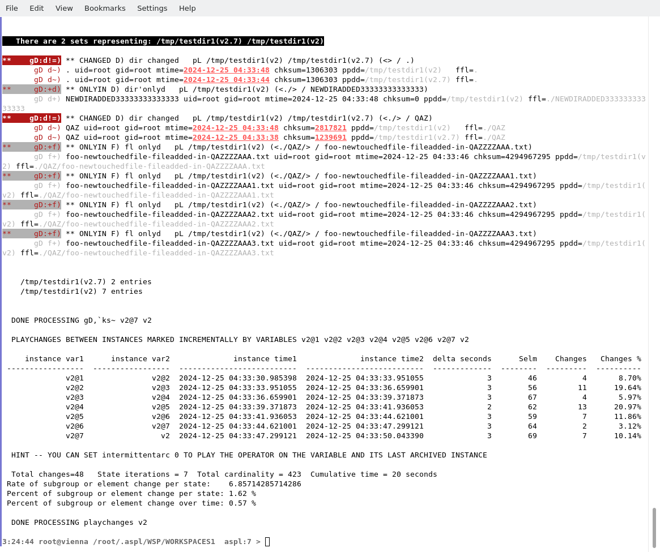Image resolution: width=660 pixels, height=552 pixels.
Task: Click the terminal scrollbar thumb
Action: (x=654, y=528)
